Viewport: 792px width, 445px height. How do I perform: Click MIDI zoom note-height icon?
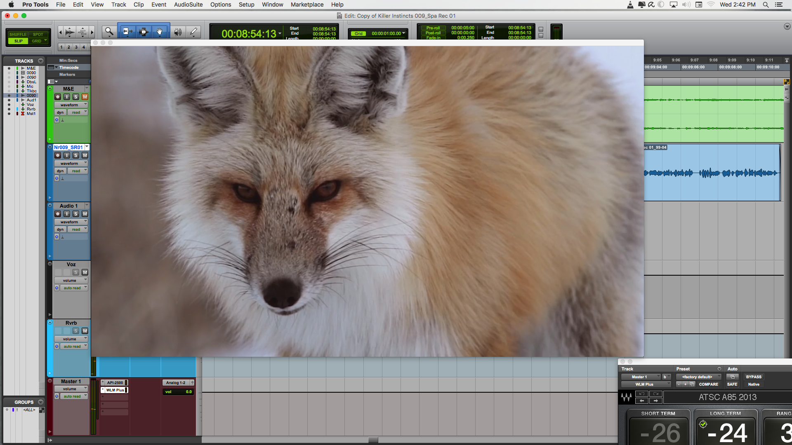coord(82,32)
